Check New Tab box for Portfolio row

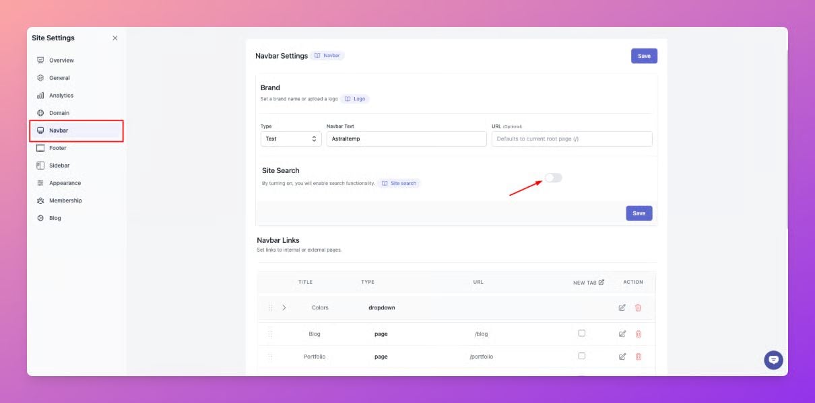[x=582, y=356]
